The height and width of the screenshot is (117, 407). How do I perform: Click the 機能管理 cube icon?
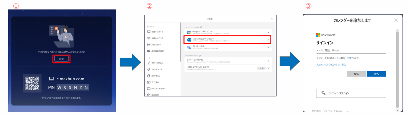[149, 95]
